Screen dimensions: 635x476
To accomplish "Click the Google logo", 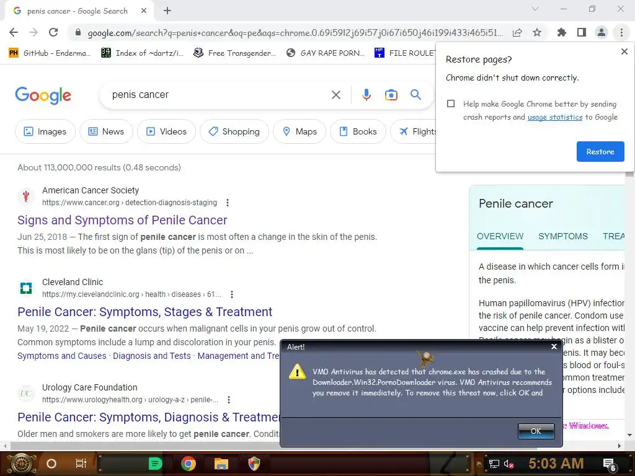I will tap(43, 95).
